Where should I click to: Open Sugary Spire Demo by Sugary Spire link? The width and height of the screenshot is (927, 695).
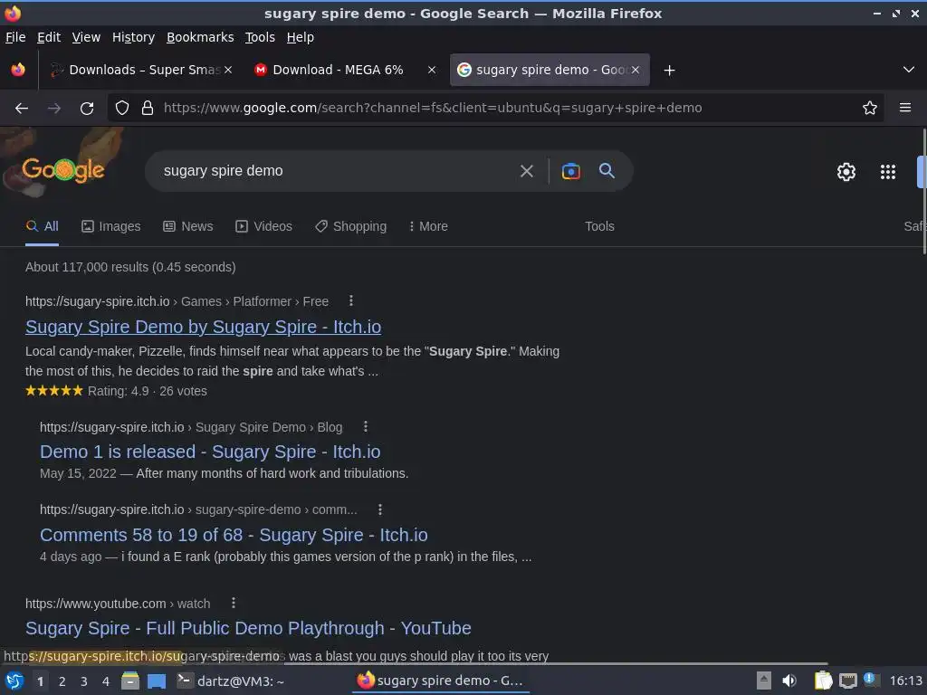[x=204, y=327]
